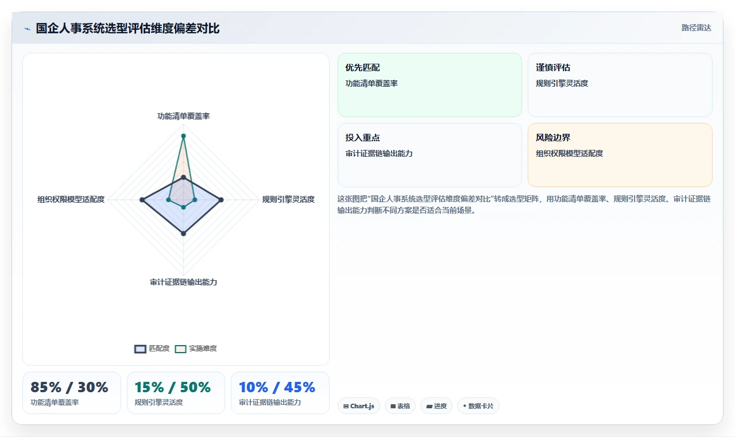Select the 15% / 50% stat card
Image resolution: width=735 pixels, height=437 pixels.
click(176, 393)
